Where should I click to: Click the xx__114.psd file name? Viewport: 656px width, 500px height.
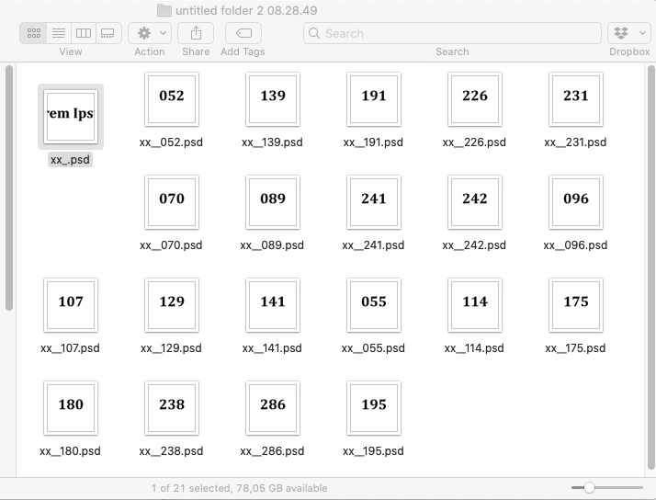point(474,348)
